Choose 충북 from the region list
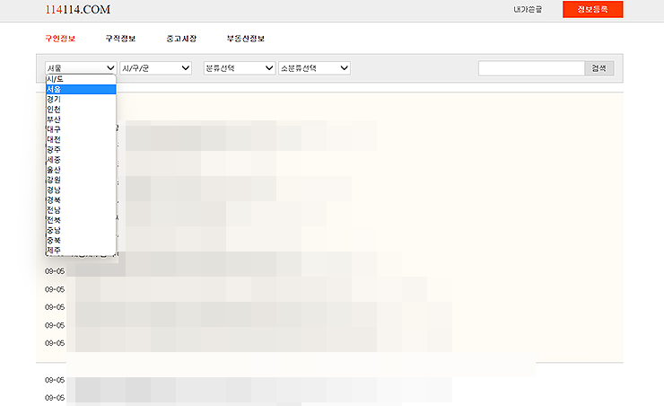The height and width of the screenshot is (406, 664). tap(81, 241)
